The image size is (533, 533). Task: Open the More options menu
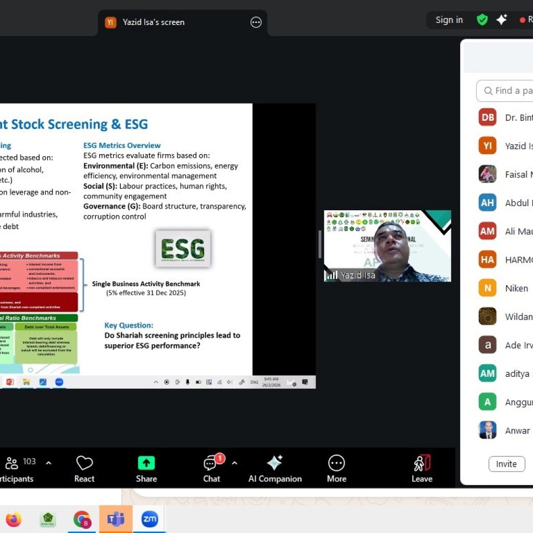click(336, 463)
